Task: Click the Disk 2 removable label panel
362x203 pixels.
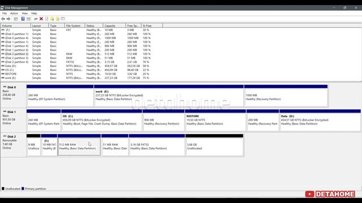Action: (x=13, y=145)
